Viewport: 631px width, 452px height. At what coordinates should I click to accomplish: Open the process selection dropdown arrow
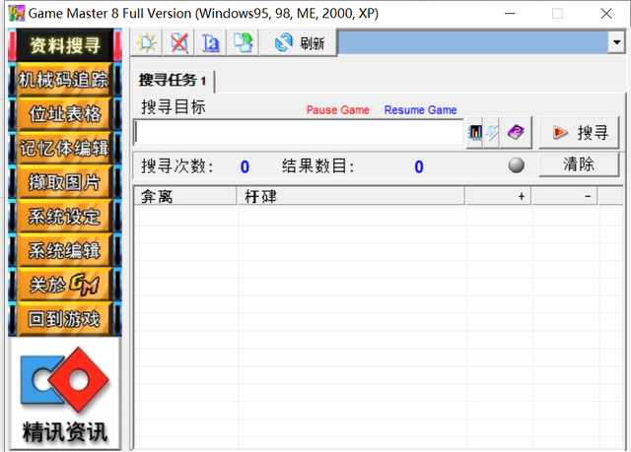[616, 41]
